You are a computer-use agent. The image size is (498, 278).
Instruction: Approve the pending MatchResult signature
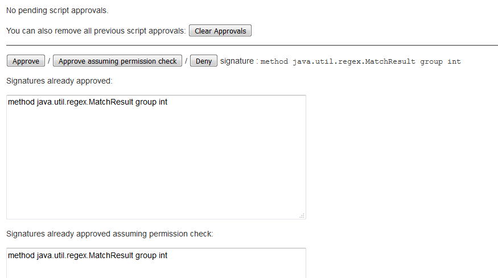point(26,61)
